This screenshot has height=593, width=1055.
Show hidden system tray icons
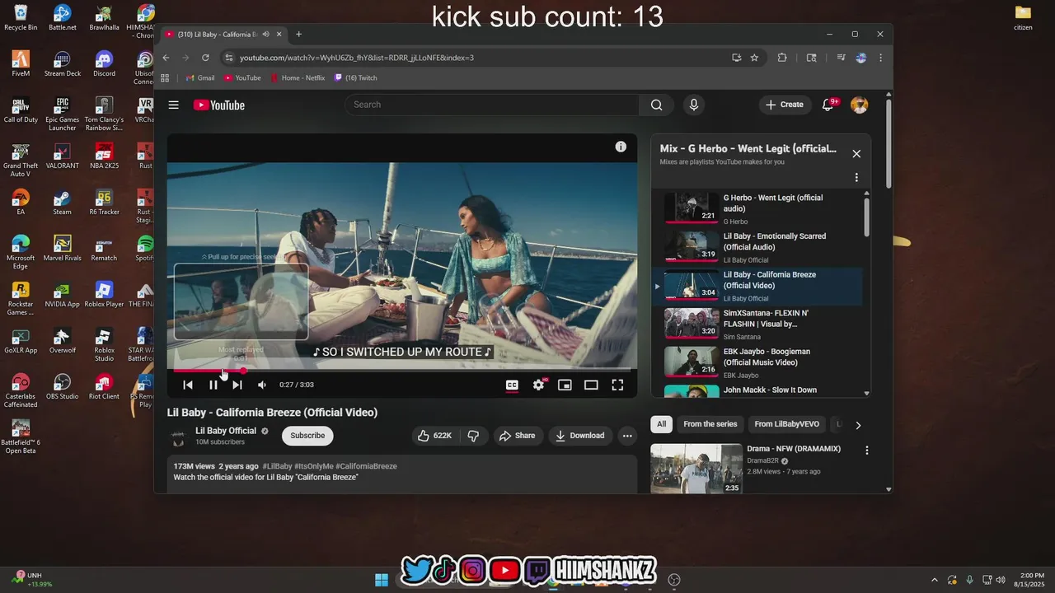pos(934,580)
